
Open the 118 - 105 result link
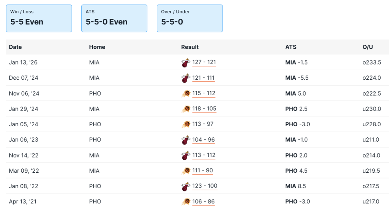204,109
